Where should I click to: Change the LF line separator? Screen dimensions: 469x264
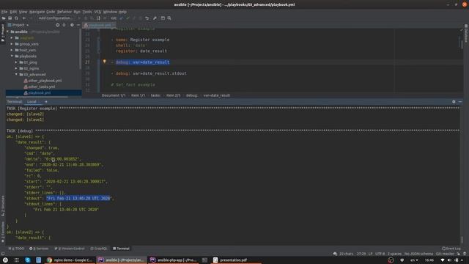pyautogui.click(x=370, y=254)
